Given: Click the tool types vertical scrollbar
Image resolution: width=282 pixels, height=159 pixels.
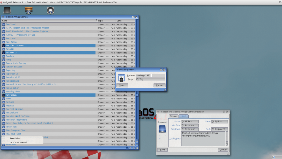Looking at the screenshot, I should coord(227,136).
